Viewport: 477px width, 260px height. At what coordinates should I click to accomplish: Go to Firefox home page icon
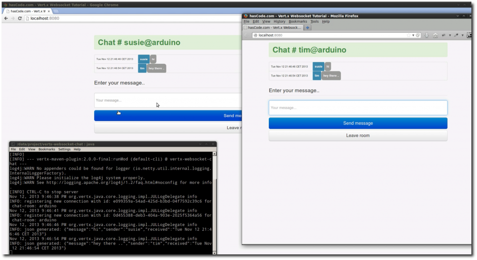435,35
